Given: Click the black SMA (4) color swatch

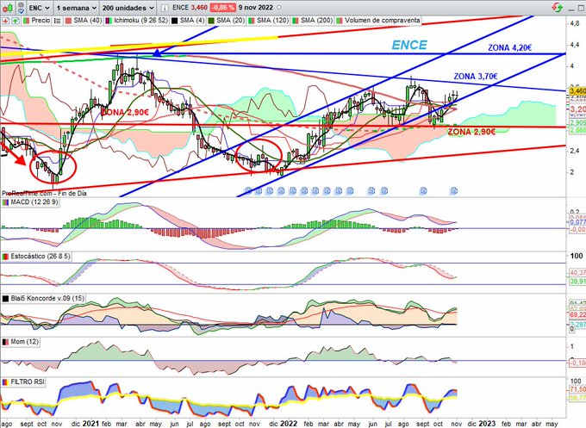Looking at the screenshot, I should click(175, 21).
